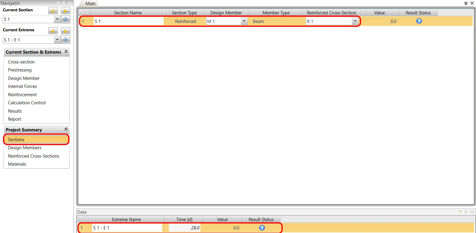
Task: Open Reinforced Cross-Section R 1 dropdown
Action: [355, 21]
